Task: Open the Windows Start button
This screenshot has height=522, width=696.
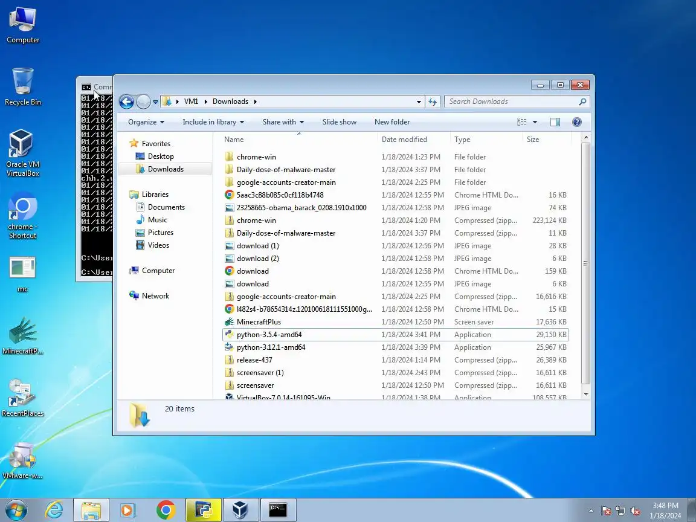Action: [x=16, y=510]
